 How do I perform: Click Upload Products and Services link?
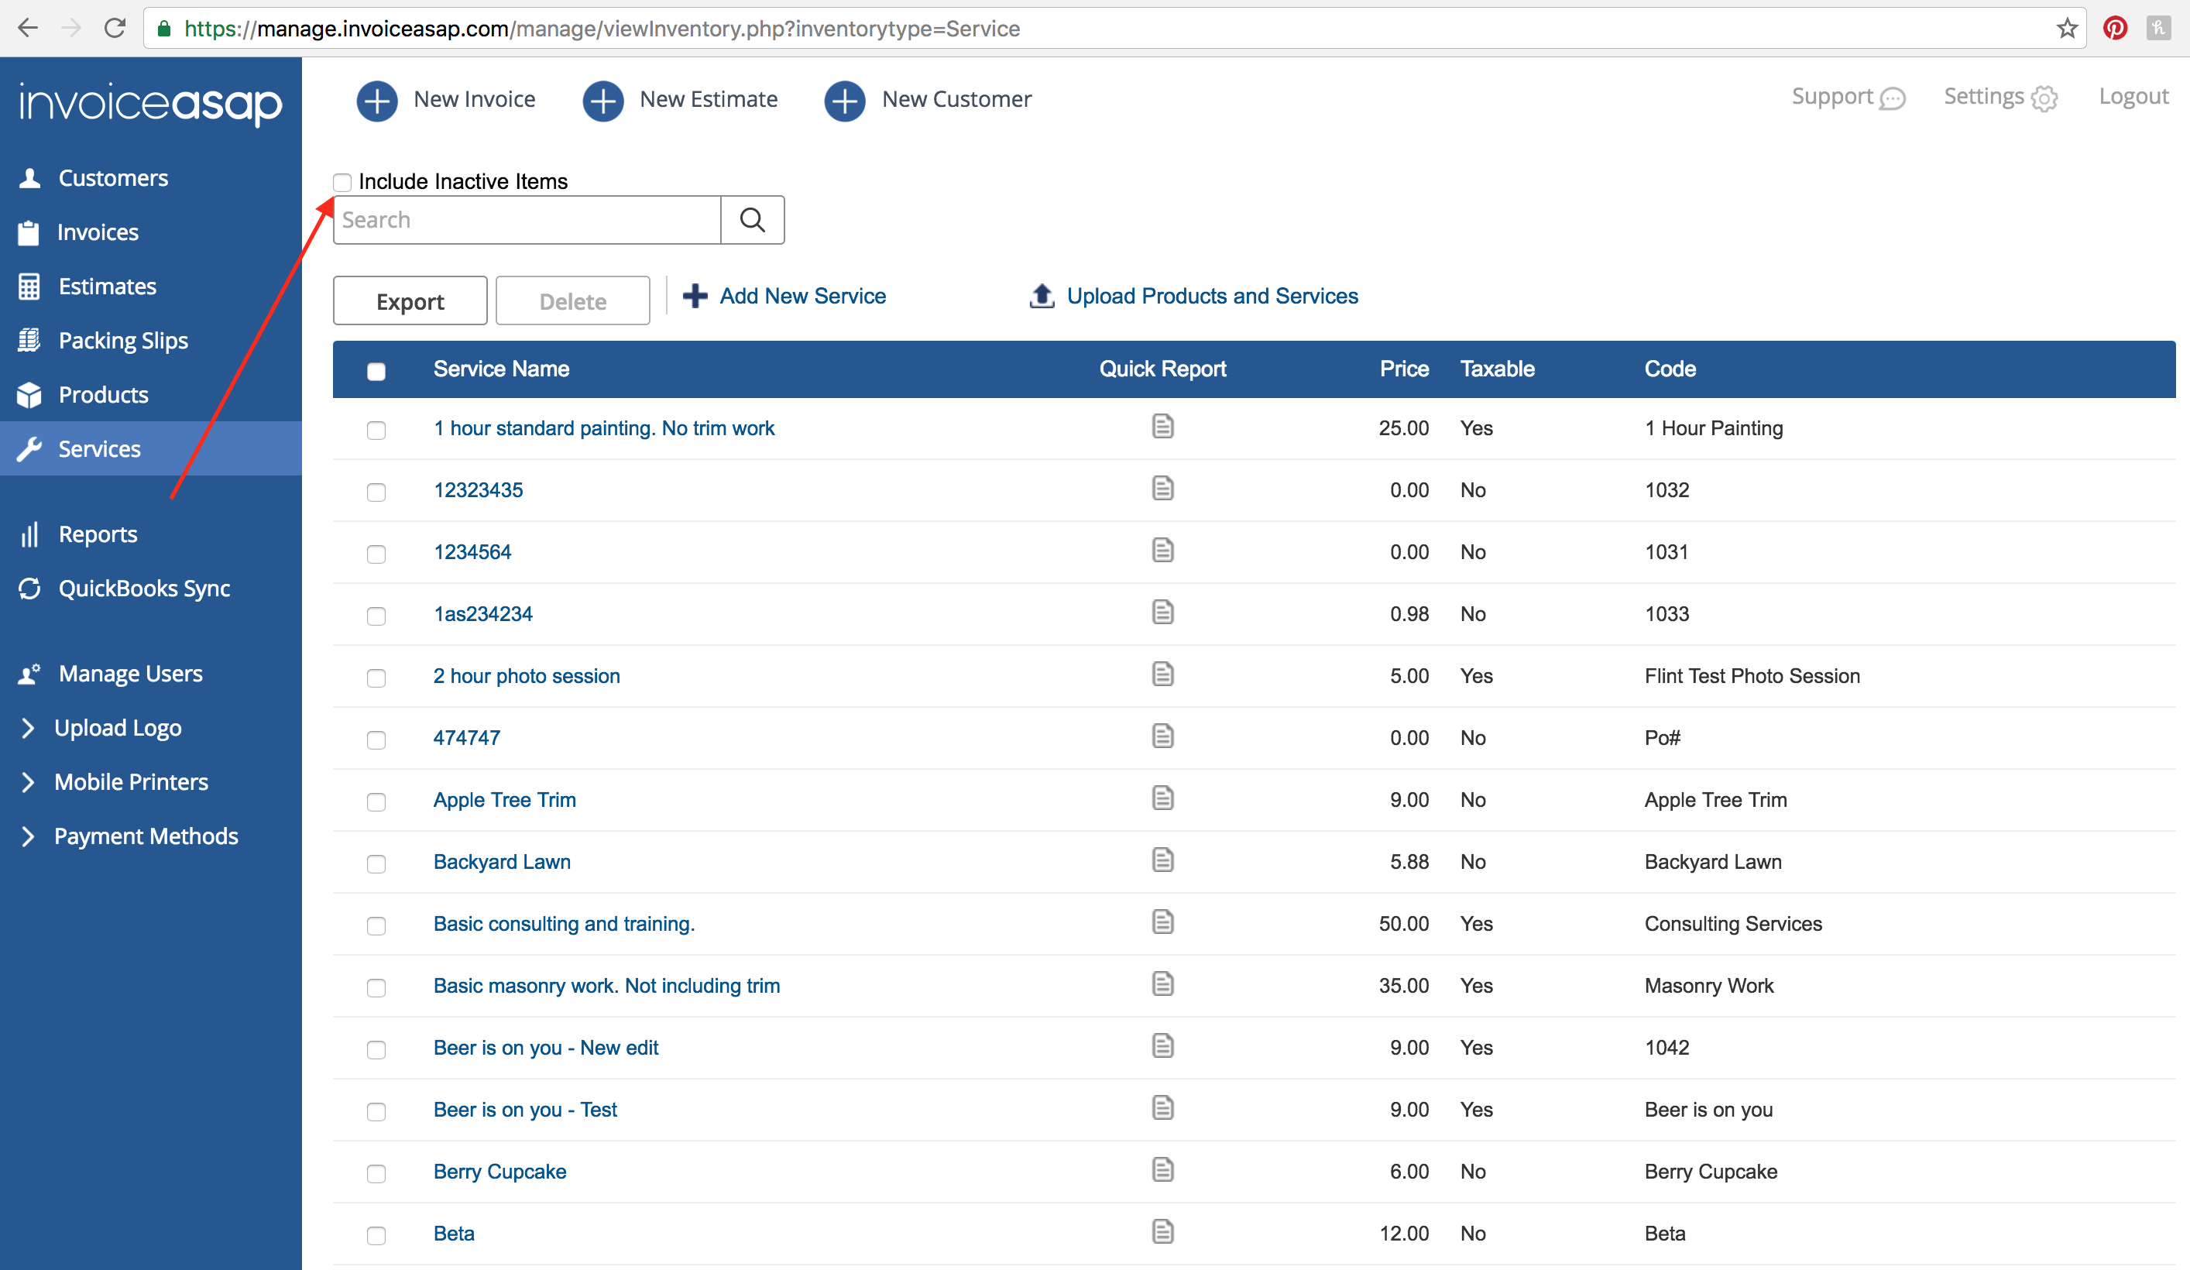(x=1213, y=296)
